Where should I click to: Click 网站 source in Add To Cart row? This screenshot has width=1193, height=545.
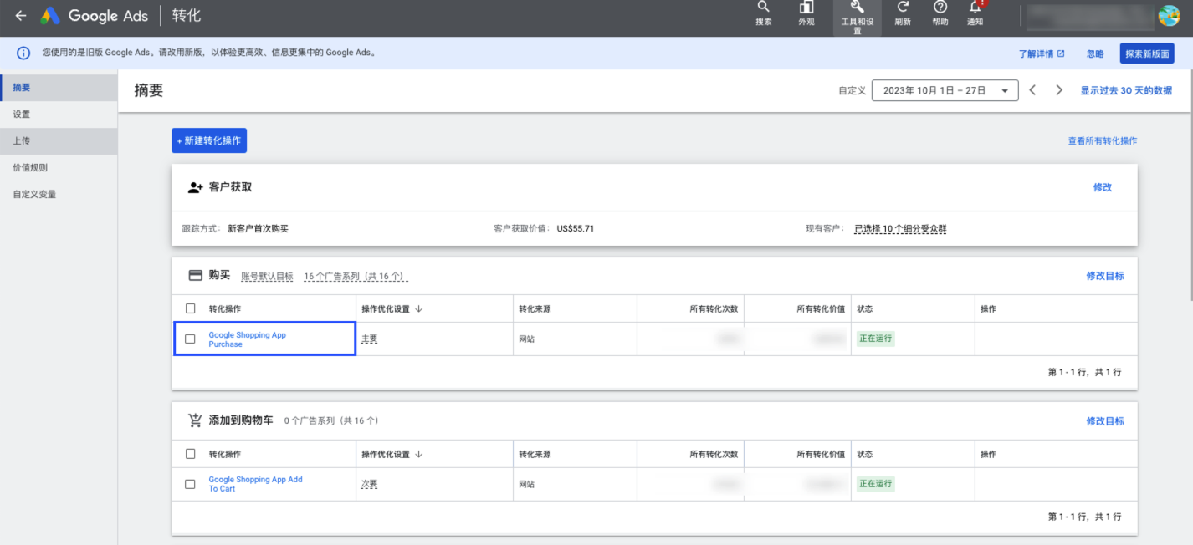[x=526, y=484]
